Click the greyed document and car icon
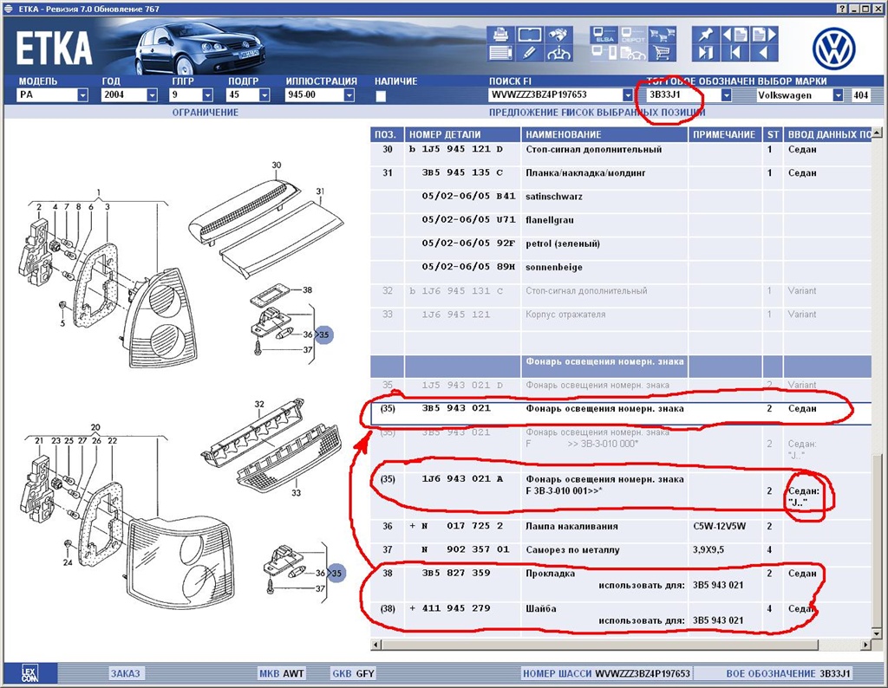The width and height of the screenshot is (888, 688). (x=633, y=53)
